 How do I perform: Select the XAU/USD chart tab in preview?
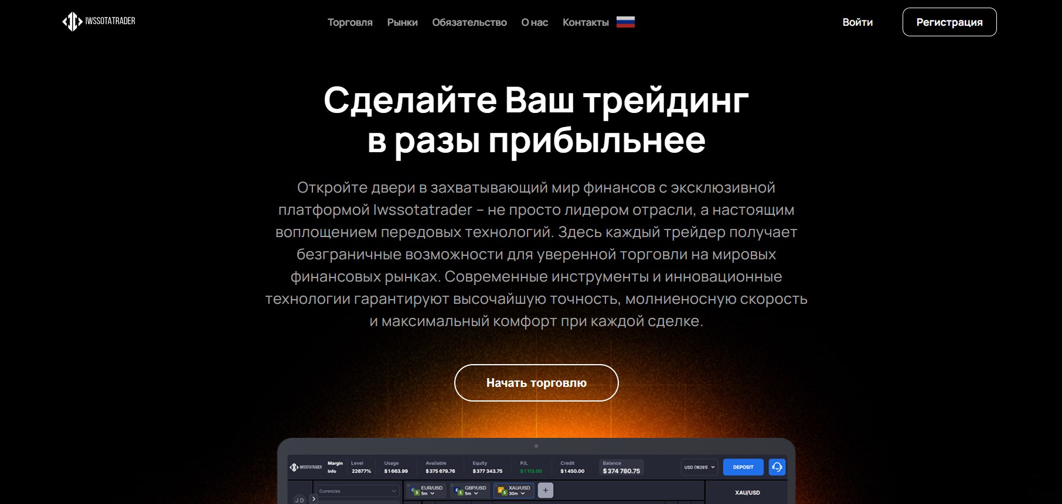click(x=515, y=491)
